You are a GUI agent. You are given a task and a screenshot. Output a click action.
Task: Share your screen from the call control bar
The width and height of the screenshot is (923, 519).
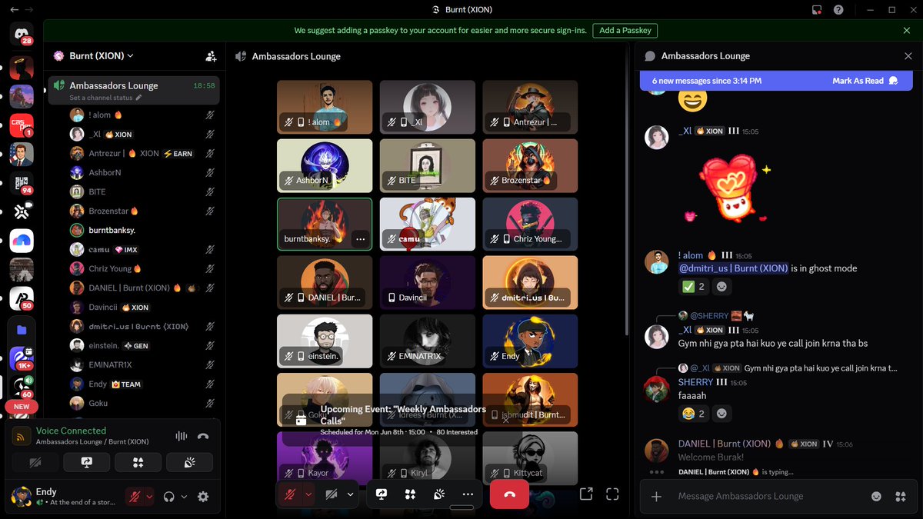click(381, 494)
